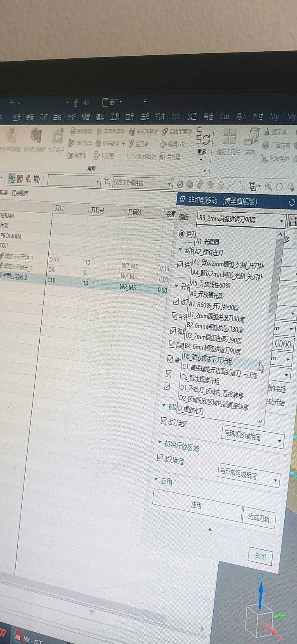Switch to the 工具 ribbon tab
The height and width of the screenshot is (644, 297).
[x=115, y=117]
